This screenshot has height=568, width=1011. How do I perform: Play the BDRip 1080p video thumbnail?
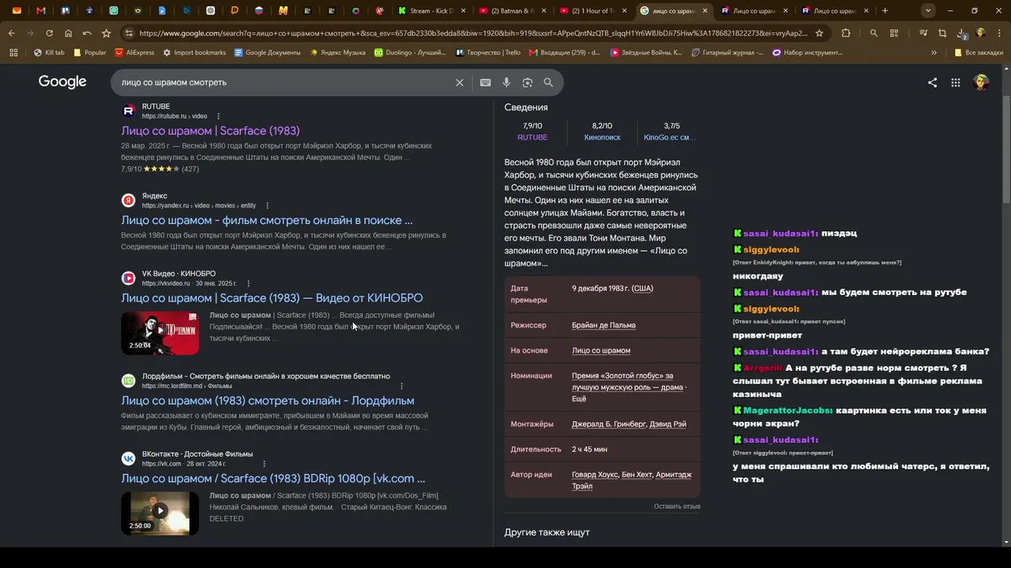point(160,514)
